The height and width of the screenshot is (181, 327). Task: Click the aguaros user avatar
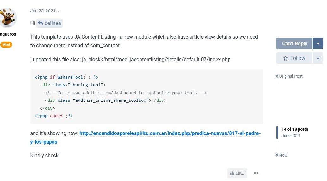(x=8, y=18)
